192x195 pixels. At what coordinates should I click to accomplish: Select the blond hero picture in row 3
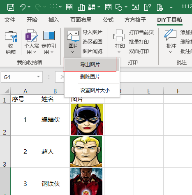(86, 151)
